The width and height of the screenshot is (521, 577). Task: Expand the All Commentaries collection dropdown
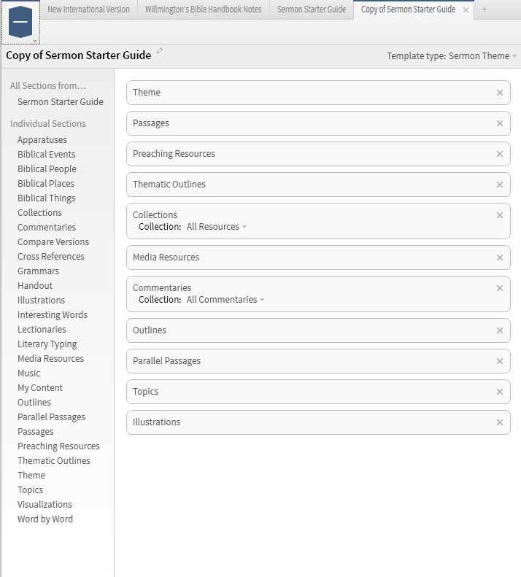[225, 300]
